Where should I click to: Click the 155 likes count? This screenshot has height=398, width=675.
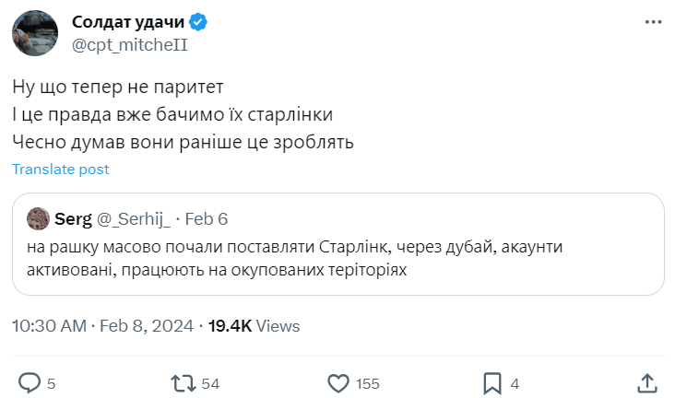point(368,383)
